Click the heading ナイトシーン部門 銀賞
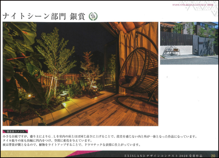 pos(44,16)
